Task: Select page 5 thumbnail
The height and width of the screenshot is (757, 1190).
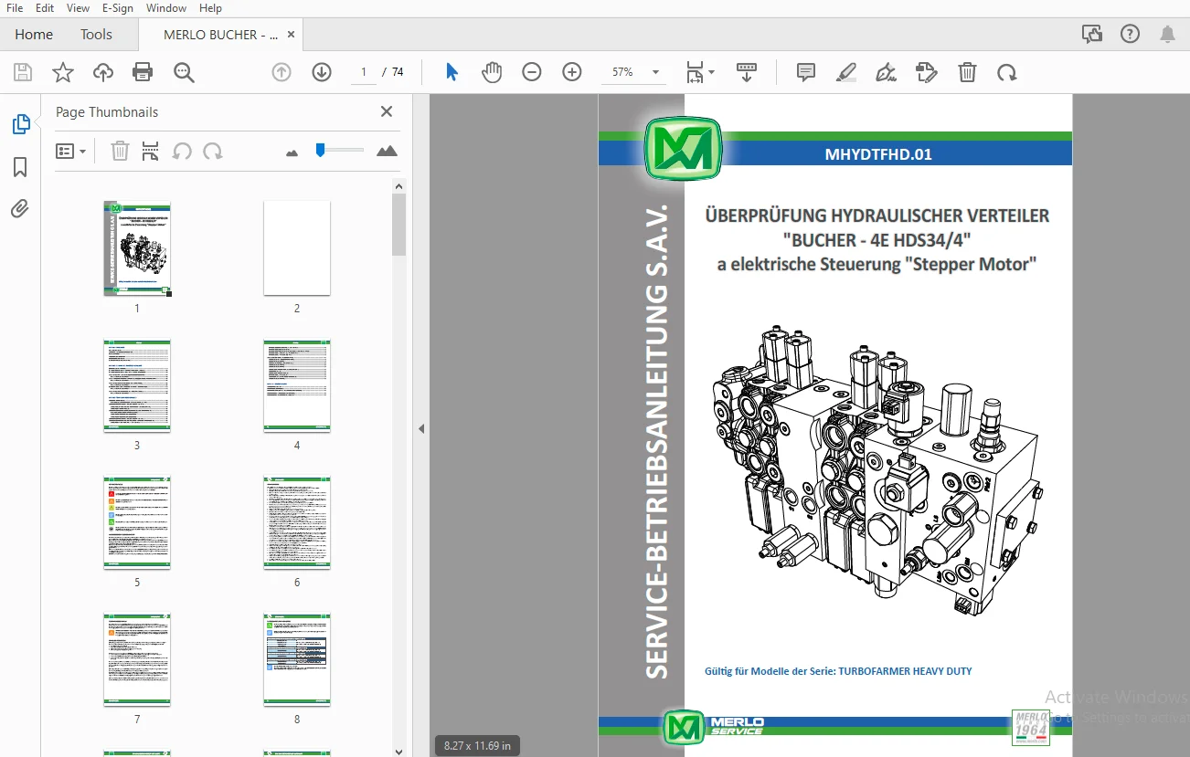Action: [137, 522]
